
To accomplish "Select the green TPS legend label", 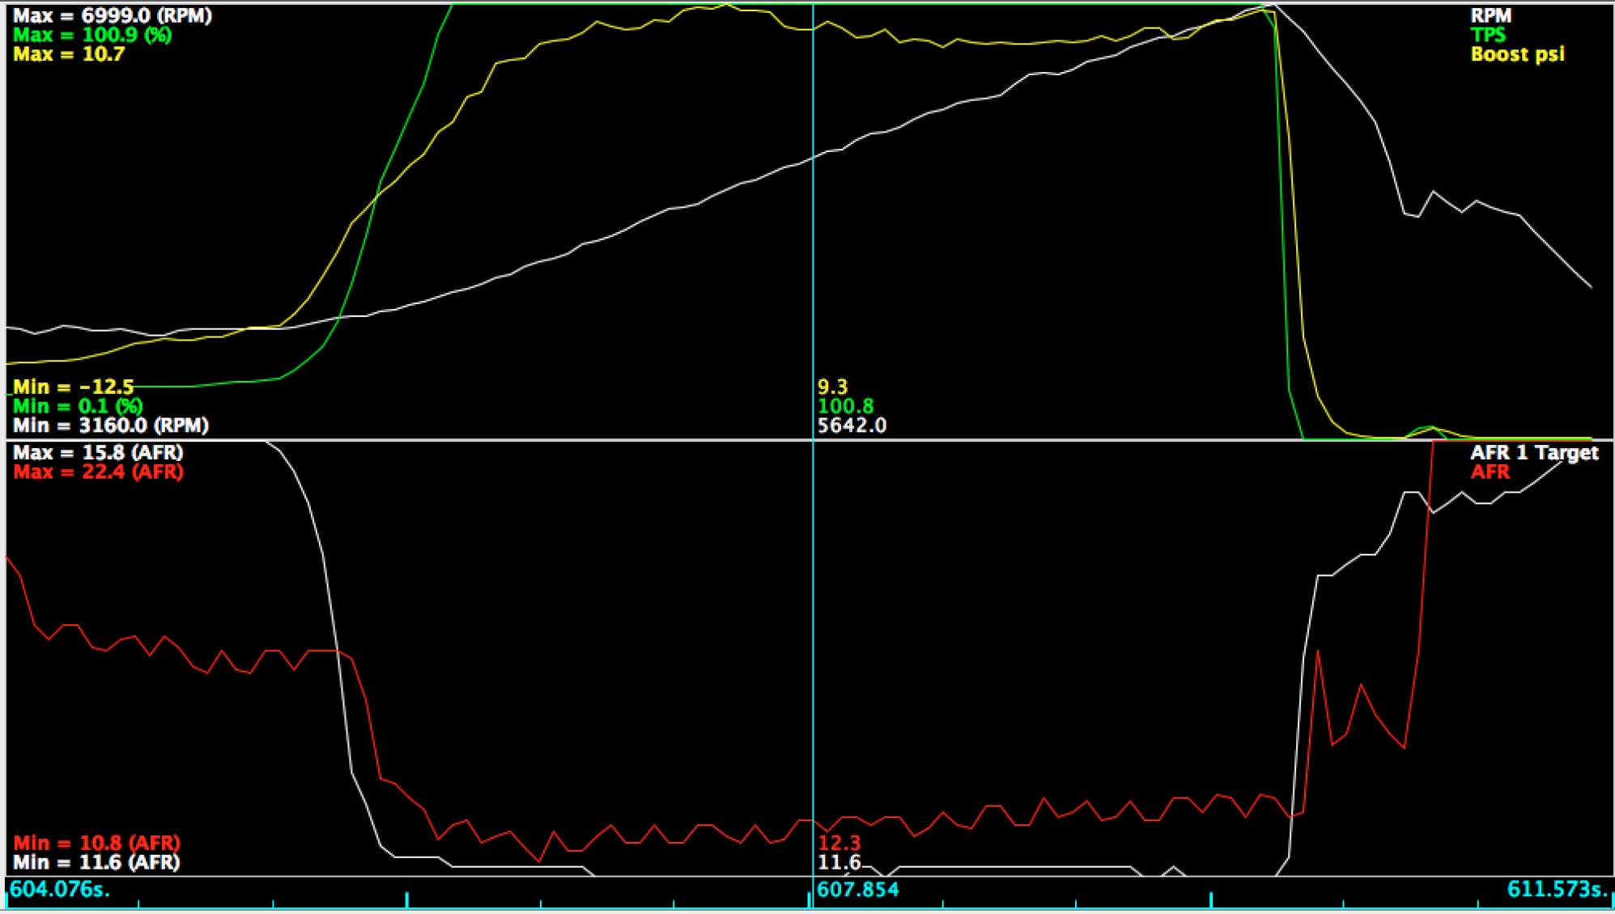I will [x=1488, y=35].
